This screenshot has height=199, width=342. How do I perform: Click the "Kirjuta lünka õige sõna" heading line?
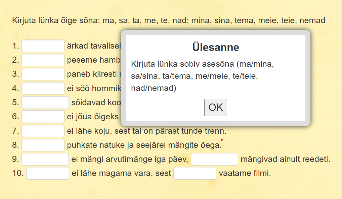(168, 20)
